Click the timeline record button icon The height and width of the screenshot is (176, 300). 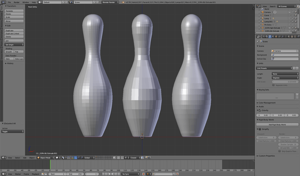point(143,174)
